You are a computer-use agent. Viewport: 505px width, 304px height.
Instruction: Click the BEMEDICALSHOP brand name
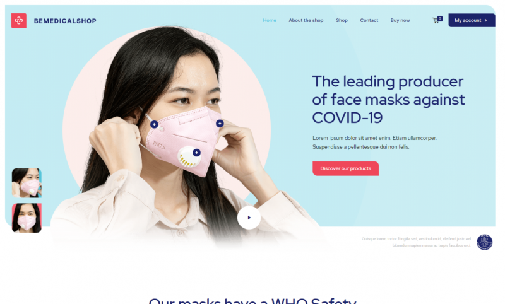65,21
